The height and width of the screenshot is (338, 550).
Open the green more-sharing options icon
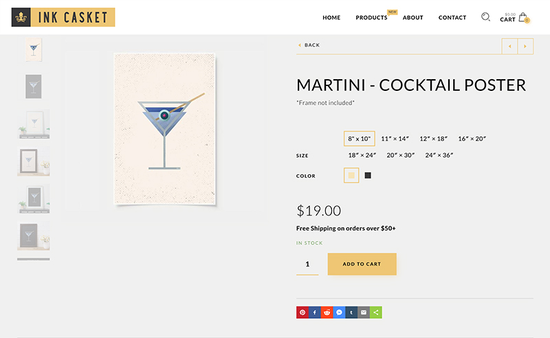376,313
